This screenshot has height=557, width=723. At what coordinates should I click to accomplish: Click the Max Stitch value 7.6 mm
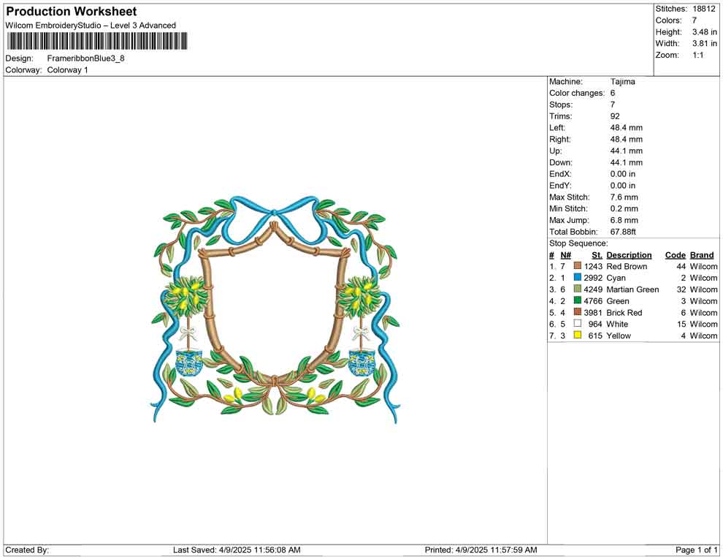[624, 197]
